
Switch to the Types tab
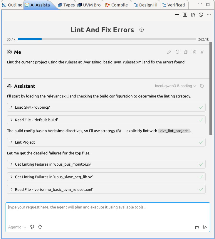pyautogui.click(x=66, y=5)
